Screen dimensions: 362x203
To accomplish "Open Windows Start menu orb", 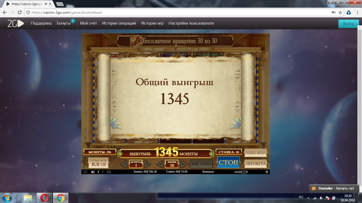I will pyautogui.click(x=7, y=198).
